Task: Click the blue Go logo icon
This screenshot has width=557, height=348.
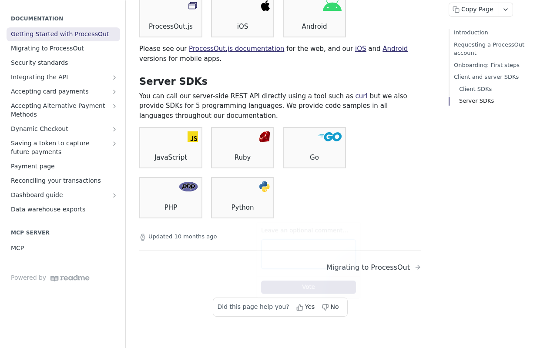Action: [x=330, y=137]
